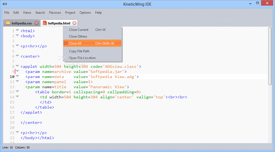Click valign='top' attribute on line 14
The height and width of the screenshot is (152, 275).
pyautogui.click(x=151, y=97)
